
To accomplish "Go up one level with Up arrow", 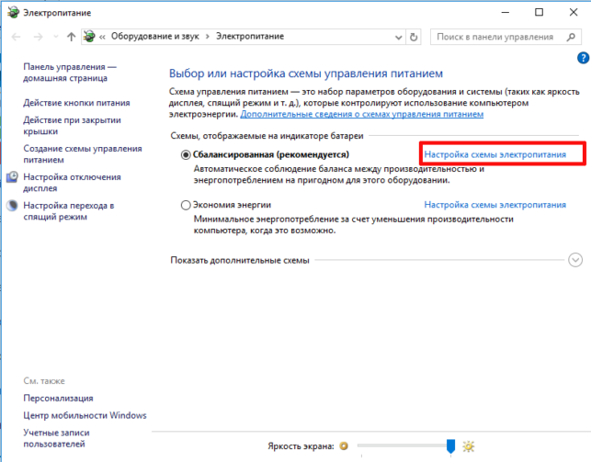I will [x=72, y=37].
